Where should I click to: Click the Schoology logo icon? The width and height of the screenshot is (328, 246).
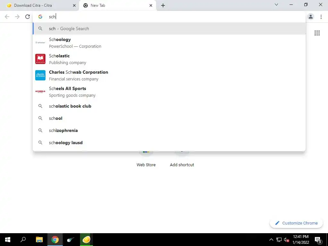[40, 43]
